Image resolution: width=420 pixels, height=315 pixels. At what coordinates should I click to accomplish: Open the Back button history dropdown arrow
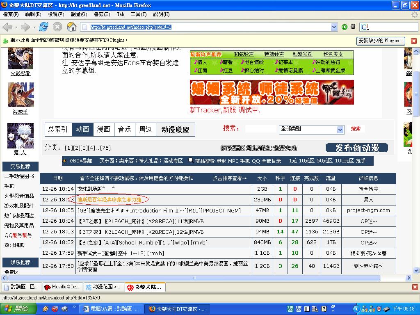pyautogui.click(x=16, y=27)
